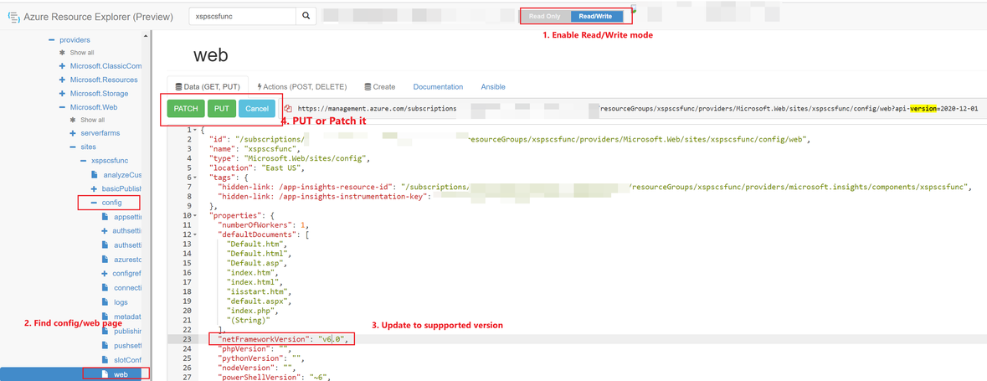Enable Read/Write mode
This screenshot has height=381, width=987.
[595, 17]
